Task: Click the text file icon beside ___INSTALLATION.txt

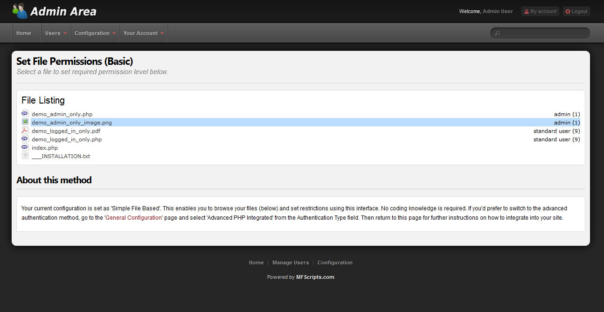Action: pos(25,155)
